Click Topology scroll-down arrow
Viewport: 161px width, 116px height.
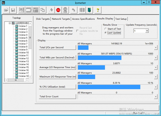coord(30,77)
